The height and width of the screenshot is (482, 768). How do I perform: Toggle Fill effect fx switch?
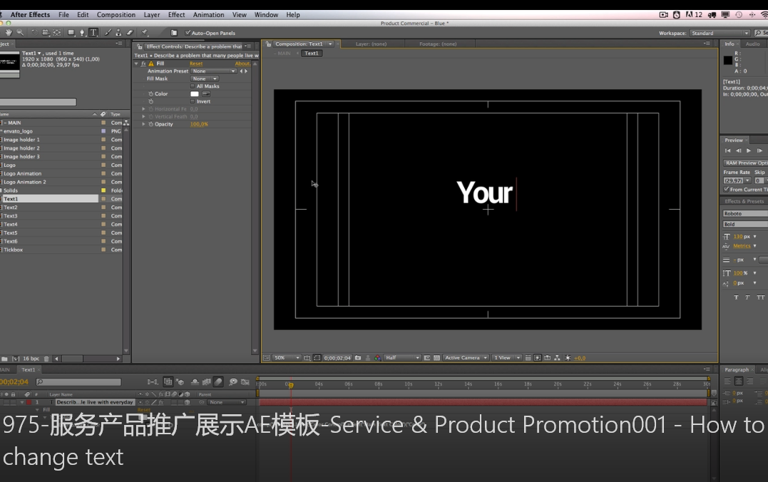[143, 63]
